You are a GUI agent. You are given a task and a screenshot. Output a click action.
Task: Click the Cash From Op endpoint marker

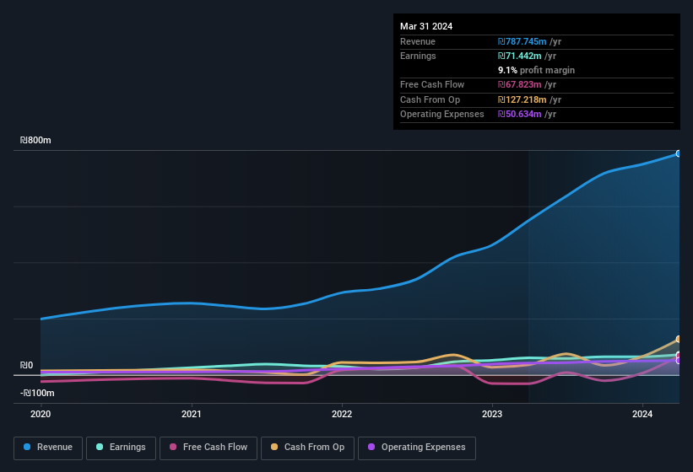click(x=679, y=339)
